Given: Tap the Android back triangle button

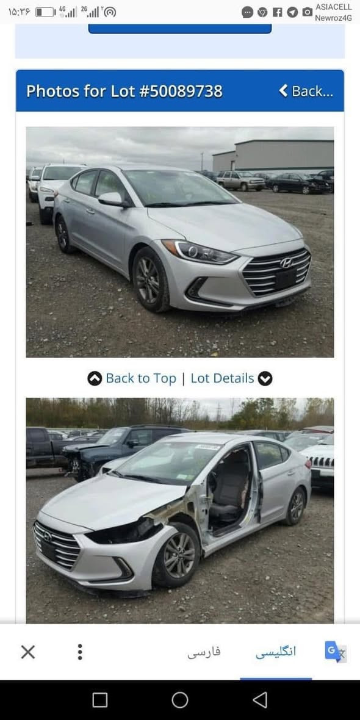Looking at the screenshot, I should (260, 700).
